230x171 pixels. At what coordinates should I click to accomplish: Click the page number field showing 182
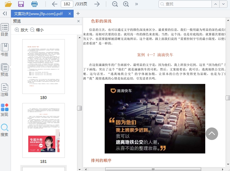tap(67, 4)
